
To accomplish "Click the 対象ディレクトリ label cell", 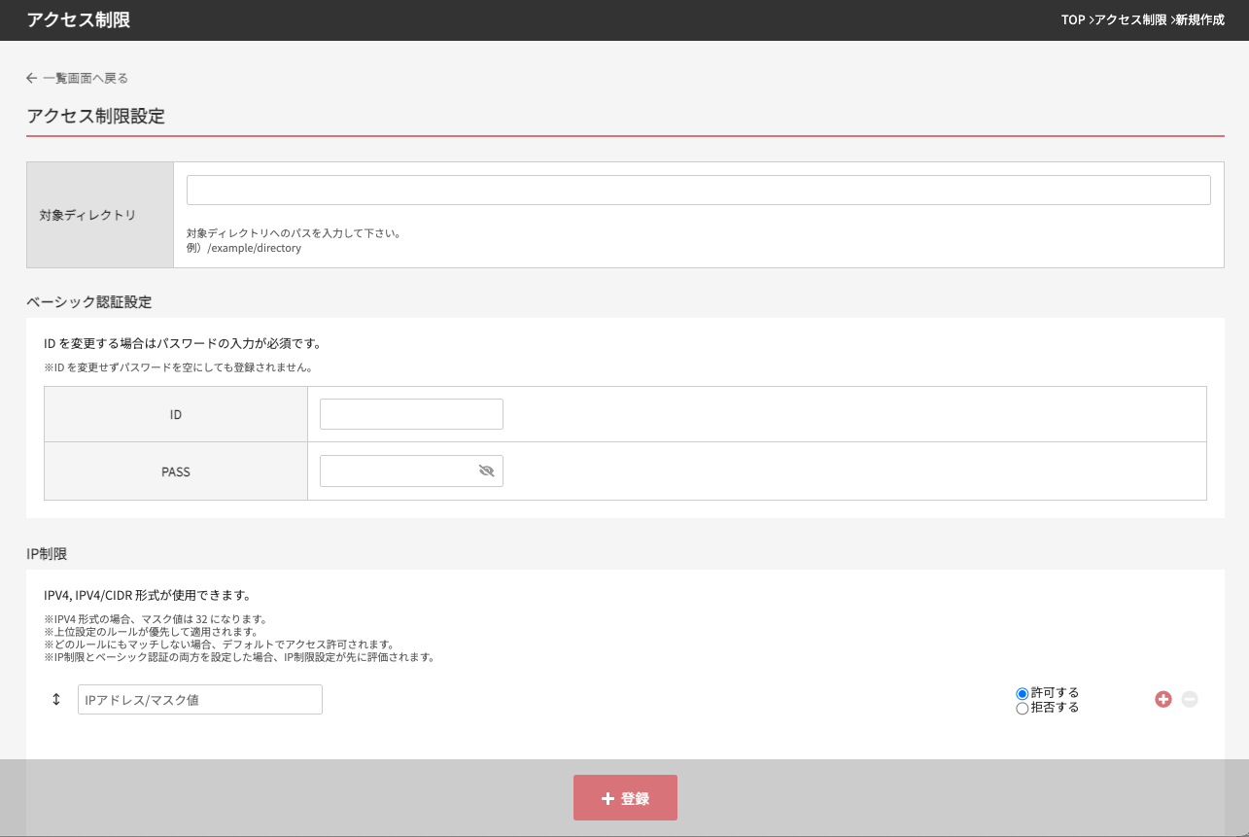I will pos(100,215).
